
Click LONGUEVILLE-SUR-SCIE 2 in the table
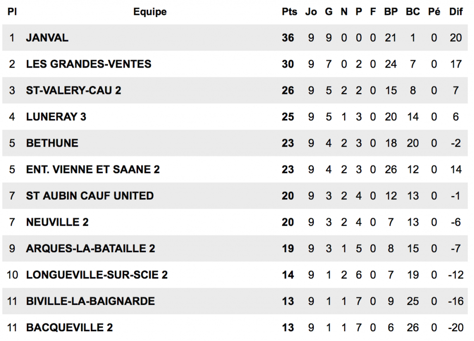click(97, 275)
